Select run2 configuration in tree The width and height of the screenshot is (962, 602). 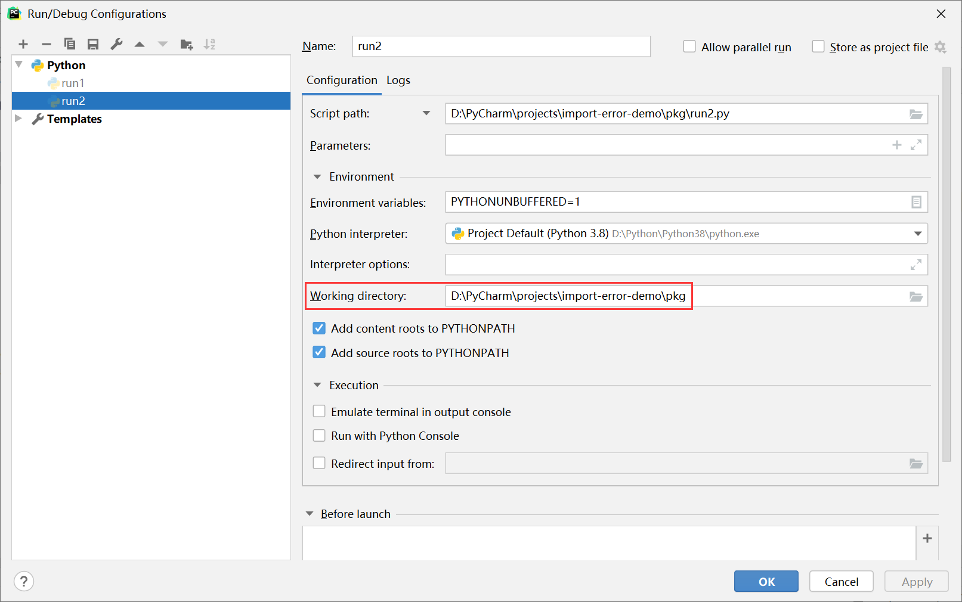tap(151, 101)
